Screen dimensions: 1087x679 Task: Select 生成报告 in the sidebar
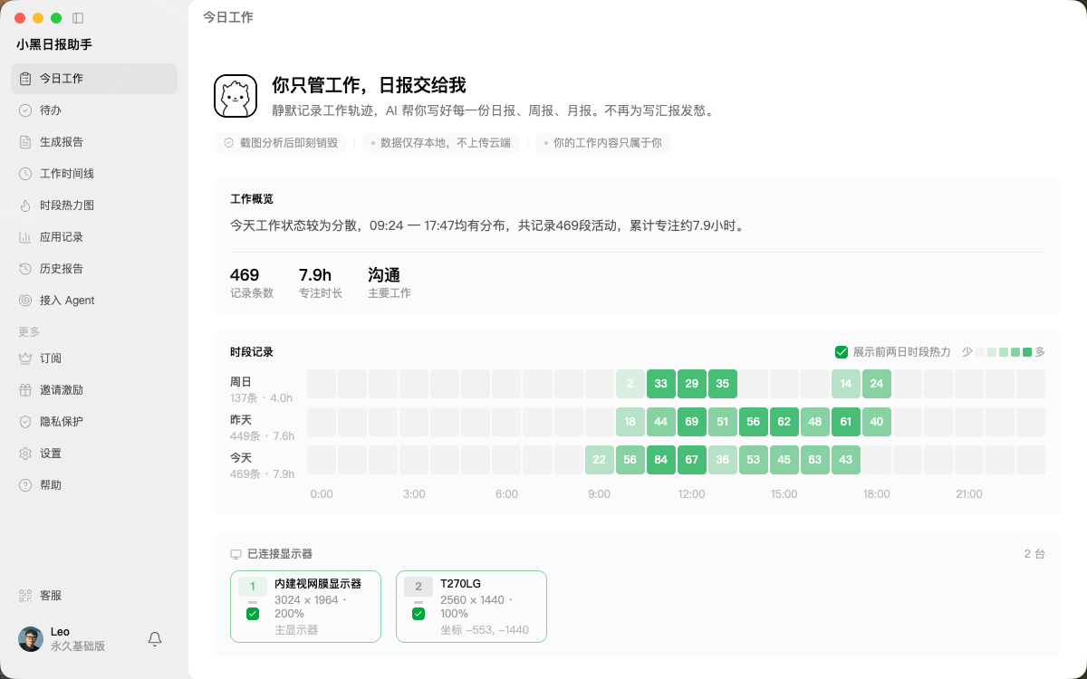point(94,142)
